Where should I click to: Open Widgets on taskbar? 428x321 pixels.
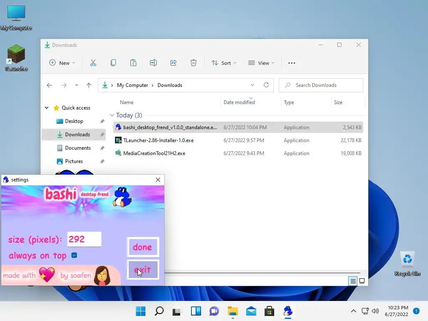(196, 311)
